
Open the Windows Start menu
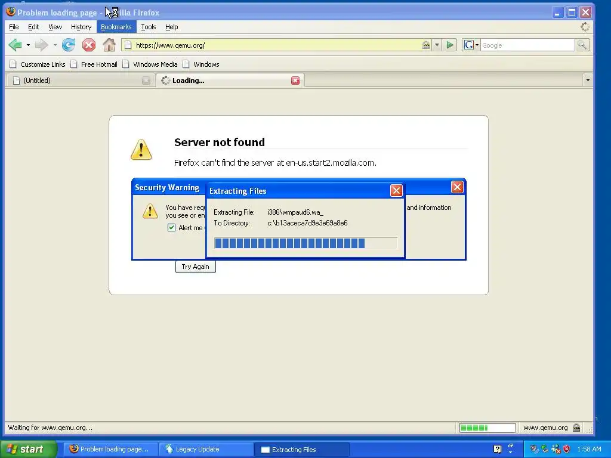pyautogui.click(x=28, y=449)
